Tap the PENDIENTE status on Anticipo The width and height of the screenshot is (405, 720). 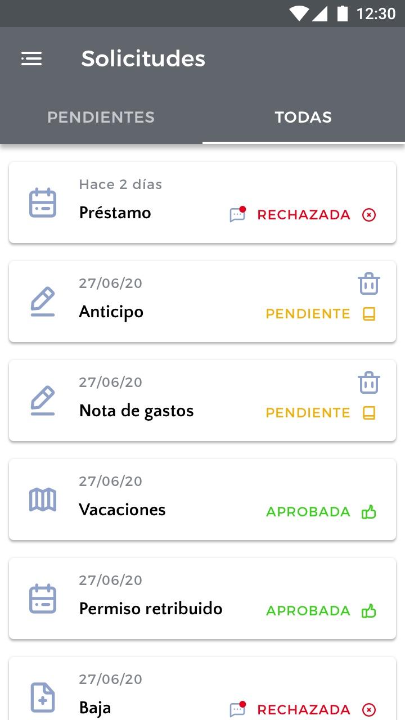[308, 314]
